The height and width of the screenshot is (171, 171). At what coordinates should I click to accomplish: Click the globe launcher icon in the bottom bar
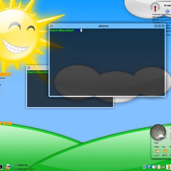(8, 167)
